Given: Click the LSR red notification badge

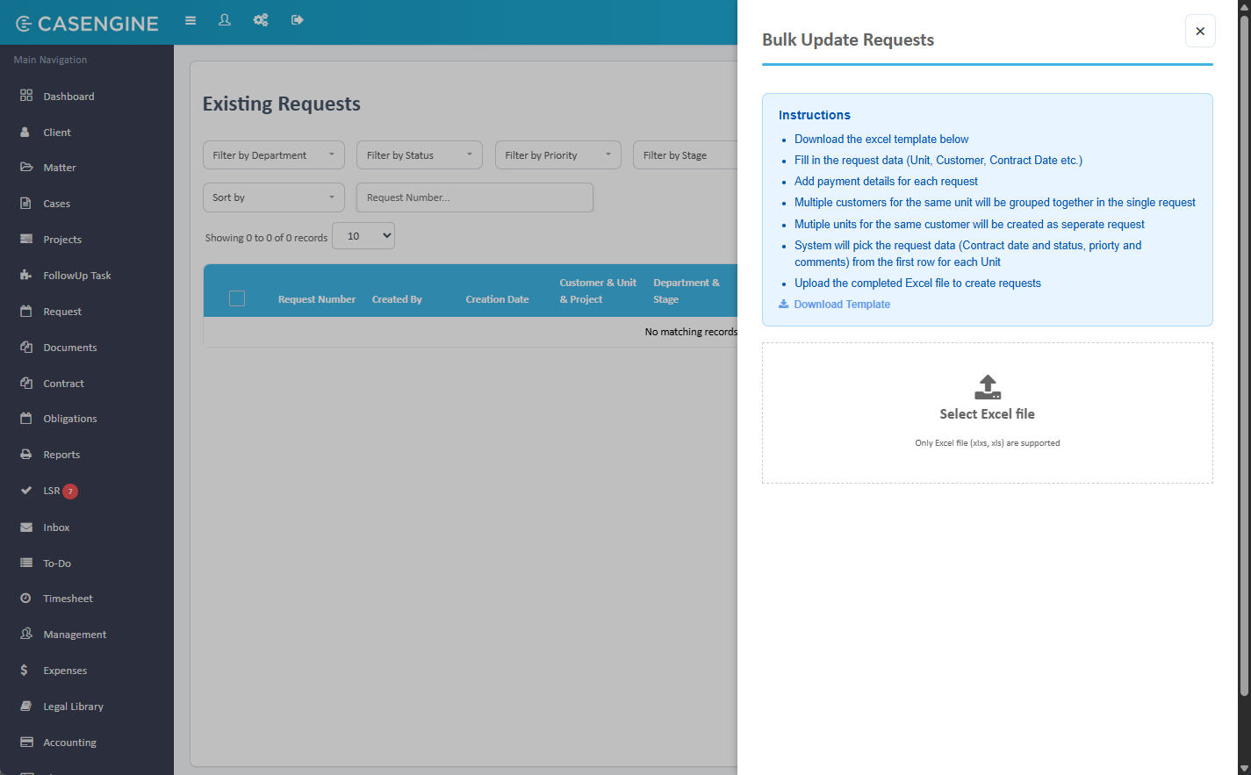Looking at the screenshot, I should (x=70, y=492).
